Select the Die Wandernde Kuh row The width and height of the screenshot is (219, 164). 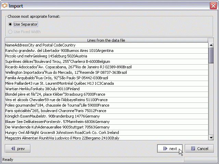[x=106, y=127]
